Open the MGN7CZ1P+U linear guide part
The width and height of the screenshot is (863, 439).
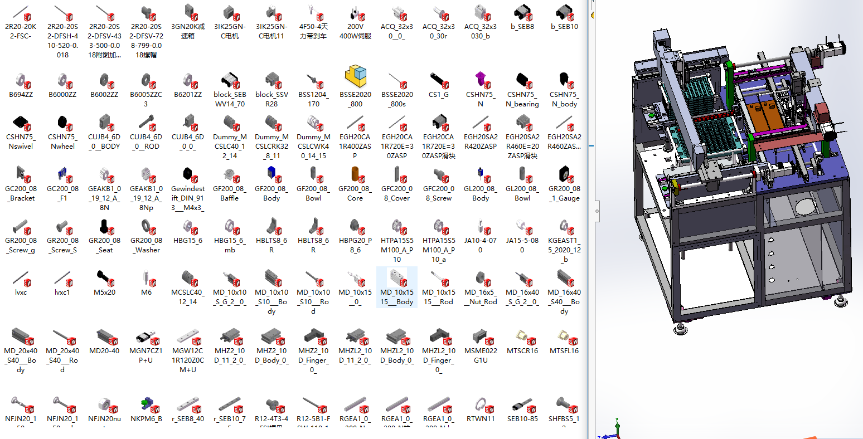tap(146, 337)
